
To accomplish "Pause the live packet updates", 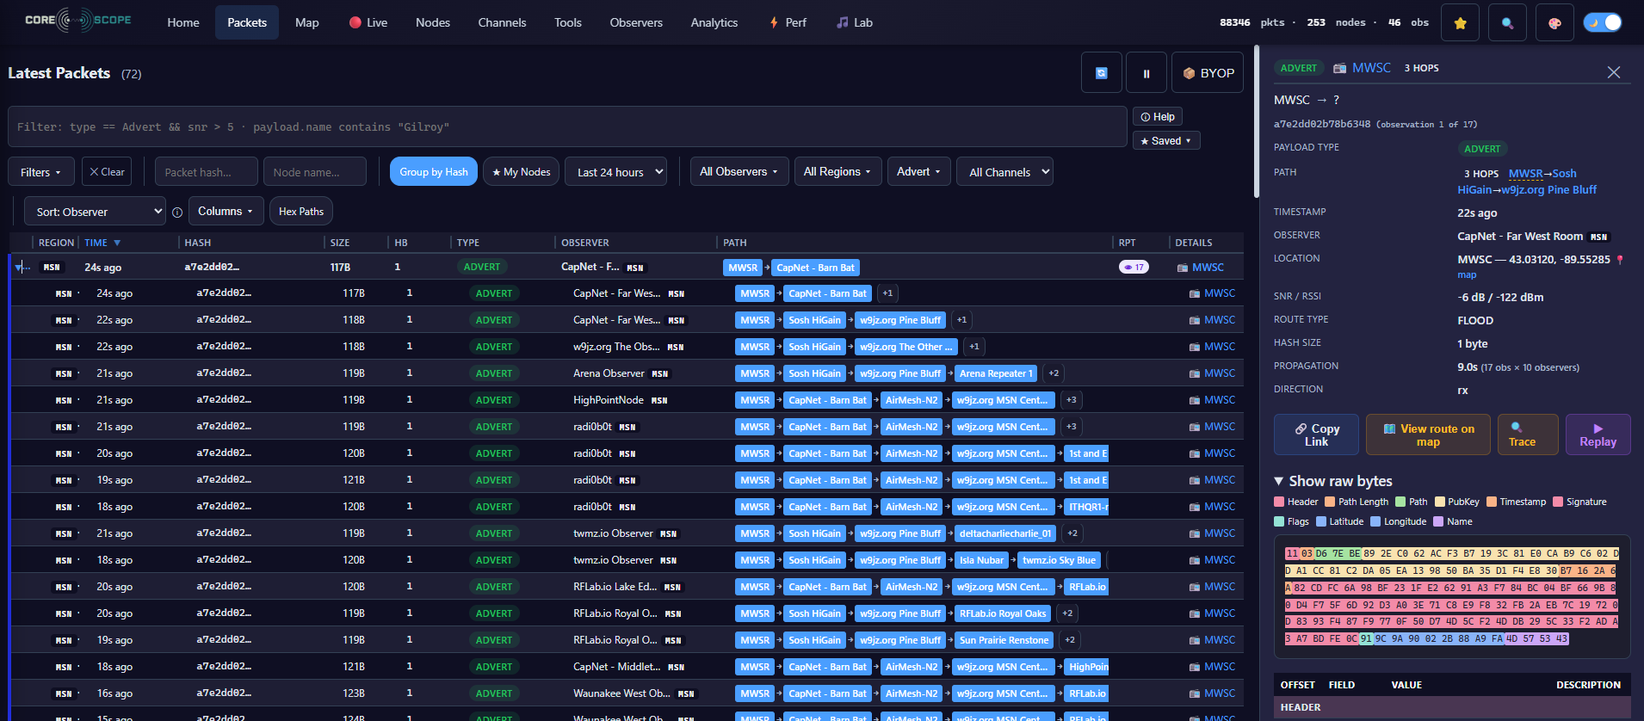I will click(x=1146, y=73).
